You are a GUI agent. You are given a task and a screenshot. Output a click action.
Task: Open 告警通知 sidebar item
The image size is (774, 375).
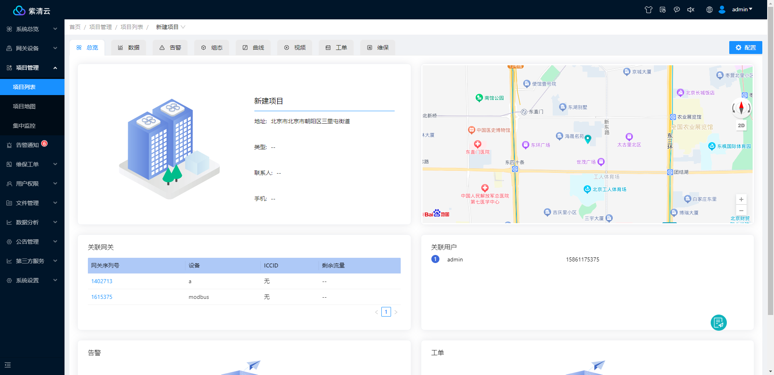pos(32,145)
